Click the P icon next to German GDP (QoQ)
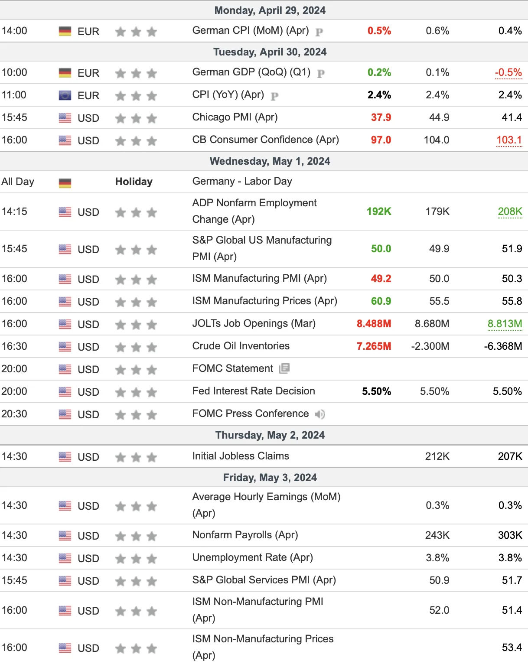 321,73
